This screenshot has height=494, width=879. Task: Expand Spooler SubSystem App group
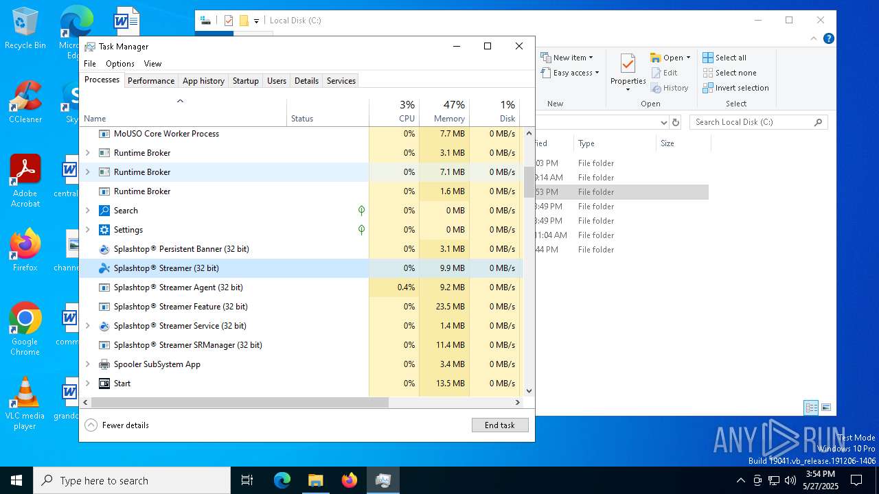pyautogui.click(x=87, y=364)
